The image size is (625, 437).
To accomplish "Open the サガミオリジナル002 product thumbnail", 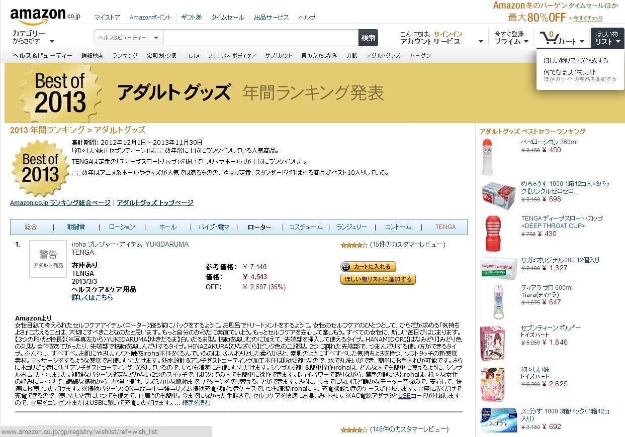I will click(498, 268).
